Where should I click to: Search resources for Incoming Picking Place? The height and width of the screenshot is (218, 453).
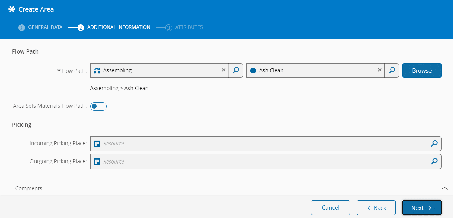coord(434,144)
